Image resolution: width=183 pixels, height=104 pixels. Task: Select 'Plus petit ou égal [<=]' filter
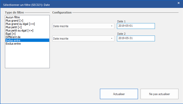[x=19, y=31]
